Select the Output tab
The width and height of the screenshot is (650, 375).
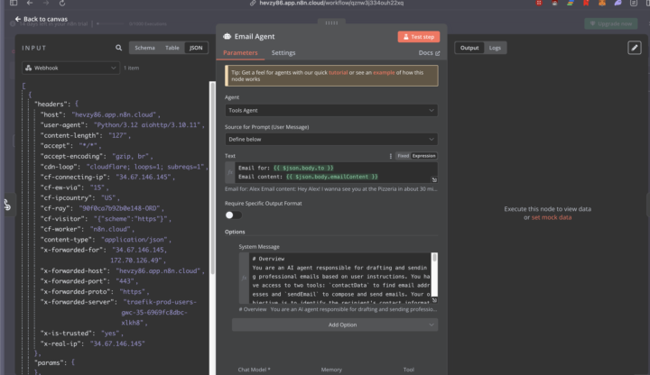pos(469,48)
